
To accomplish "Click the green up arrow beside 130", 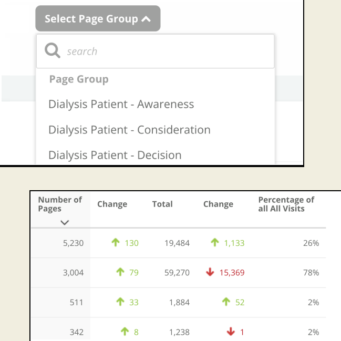I will pyautogui.click(x=116, y=243).
